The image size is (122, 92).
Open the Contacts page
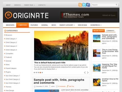(x=42, y=5)
